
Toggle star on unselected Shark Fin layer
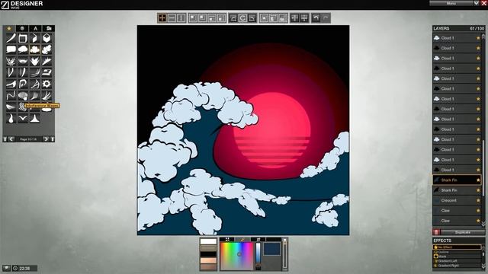478,190
